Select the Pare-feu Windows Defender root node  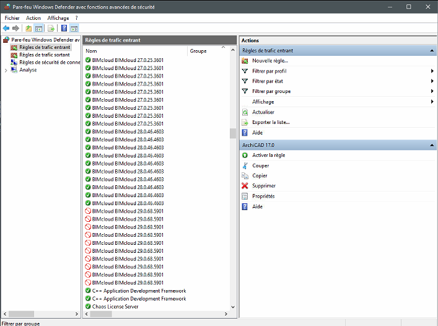(45, 40)
